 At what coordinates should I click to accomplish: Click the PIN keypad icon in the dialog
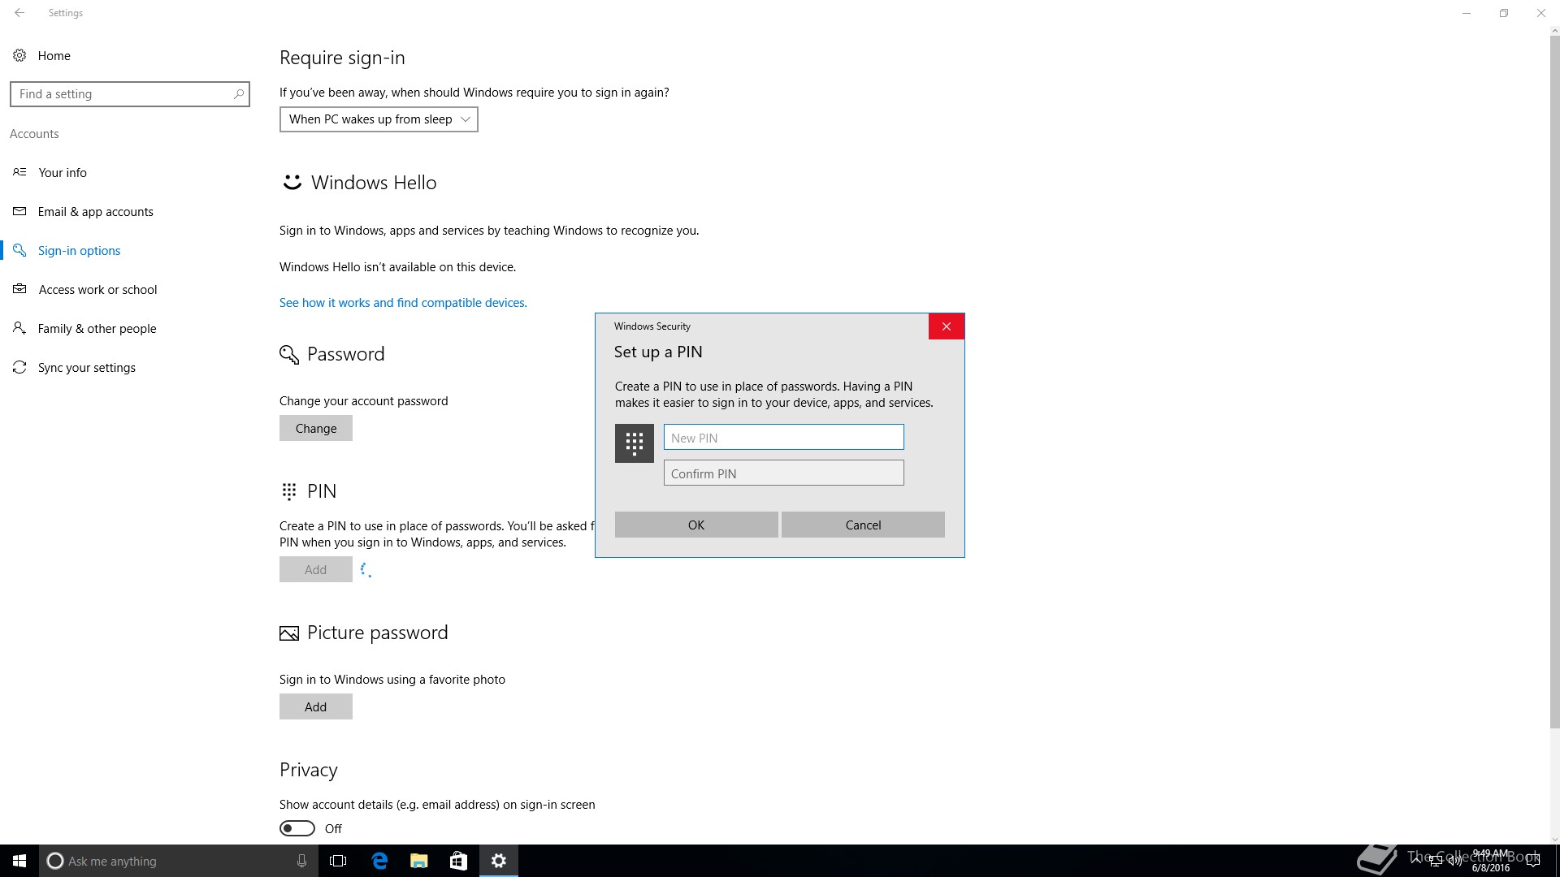tap(635, 443)
